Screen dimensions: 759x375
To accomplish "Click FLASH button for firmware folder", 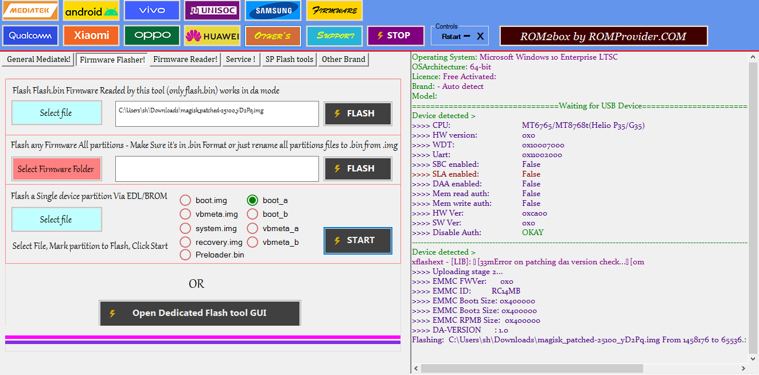I will coord(358,169).
